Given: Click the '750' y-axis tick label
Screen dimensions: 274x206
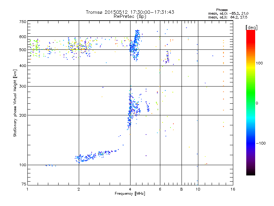Looking at the screenshot, I should (23, 22).
